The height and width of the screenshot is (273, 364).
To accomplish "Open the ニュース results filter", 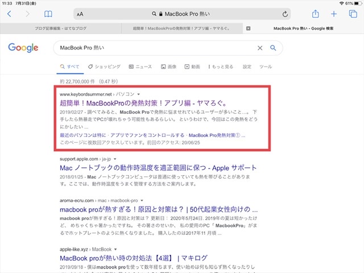I will 140,67.
